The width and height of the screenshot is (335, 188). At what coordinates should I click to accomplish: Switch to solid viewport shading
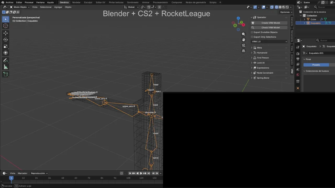pos(280,7)
